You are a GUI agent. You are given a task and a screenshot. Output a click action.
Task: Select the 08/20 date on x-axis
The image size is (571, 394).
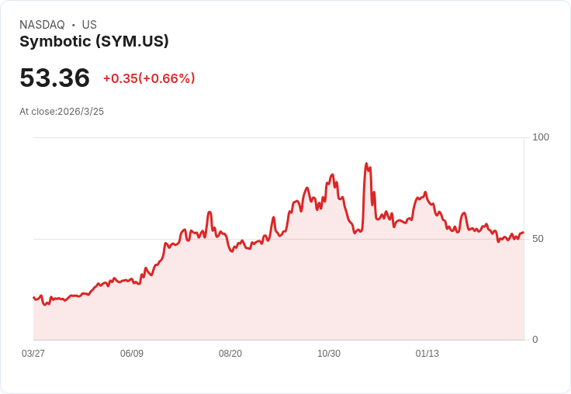click(x=230, y=354)
